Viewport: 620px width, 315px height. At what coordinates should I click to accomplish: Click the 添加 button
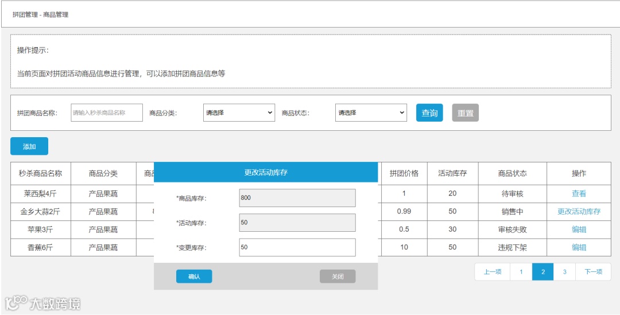tap(29, 146)
